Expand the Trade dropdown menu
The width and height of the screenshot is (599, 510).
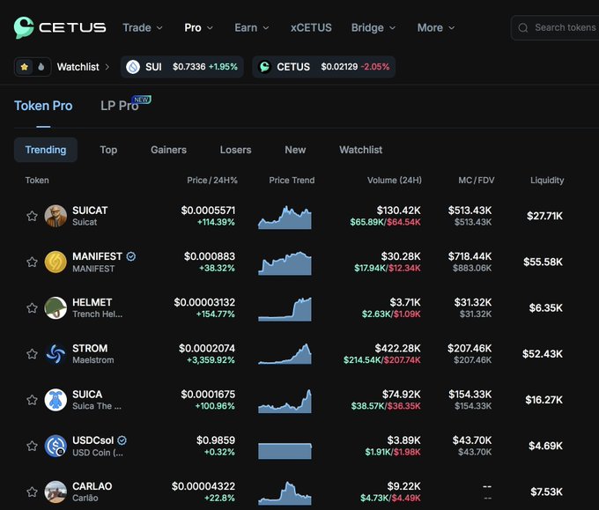pyautogui.click(x=143, y=28)
